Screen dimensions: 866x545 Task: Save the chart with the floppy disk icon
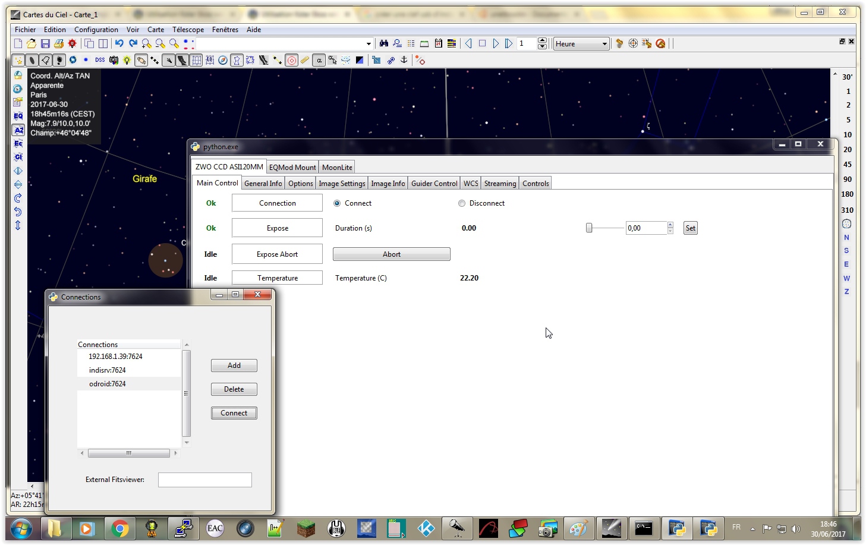(x=45, y=43)
